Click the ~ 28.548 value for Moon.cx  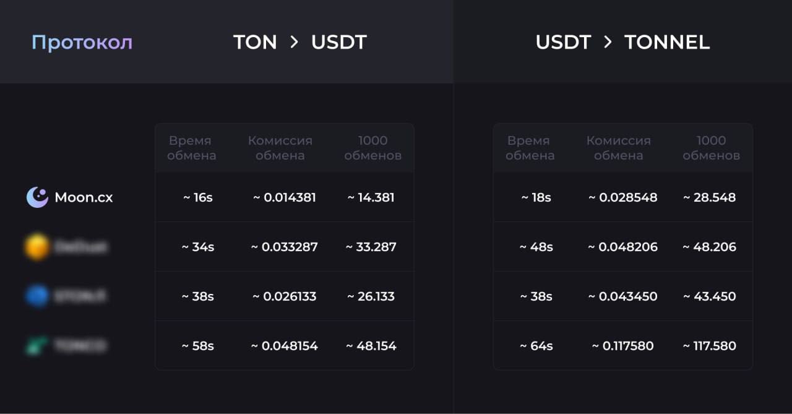point(710,197)
